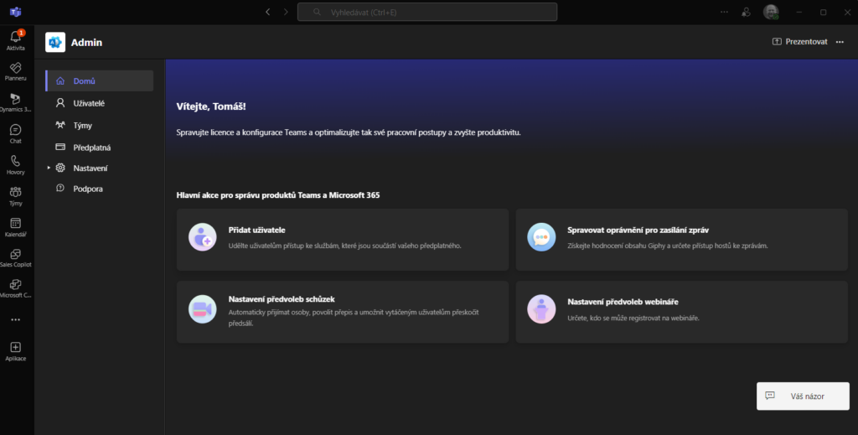Screen dimensions: 858x435
Task: Open Microsoft C... app in rail
Action: point(15,288)
